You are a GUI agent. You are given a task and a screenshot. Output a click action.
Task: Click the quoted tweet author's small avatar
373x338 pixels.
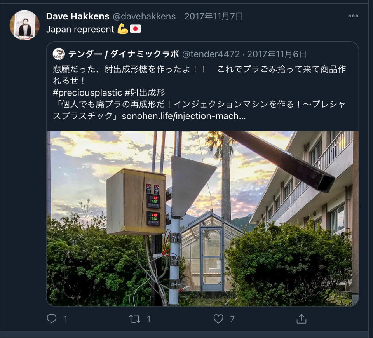(x=59, y=54)
